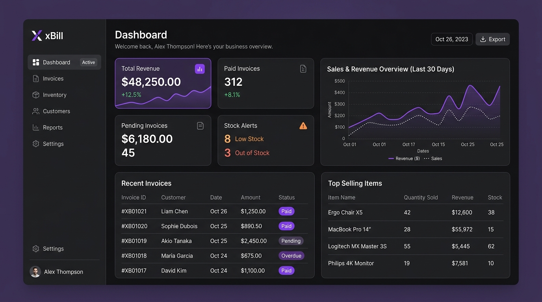This screenshot has height=302, width=542.
Task: Click customer name Maria Garcia
Action: pos(177,256)
